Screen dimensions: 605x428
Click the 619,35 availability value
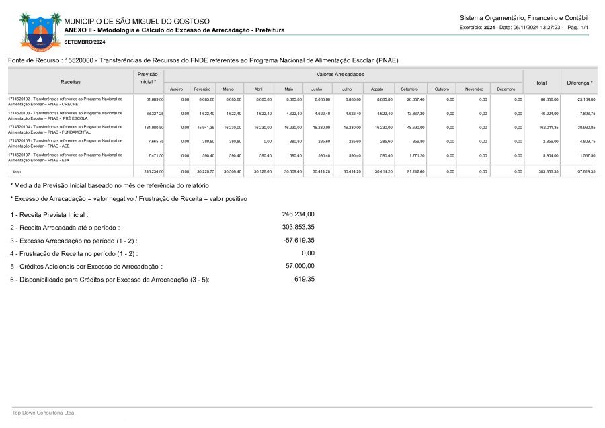pyautogui.click(x=304, y=280)
